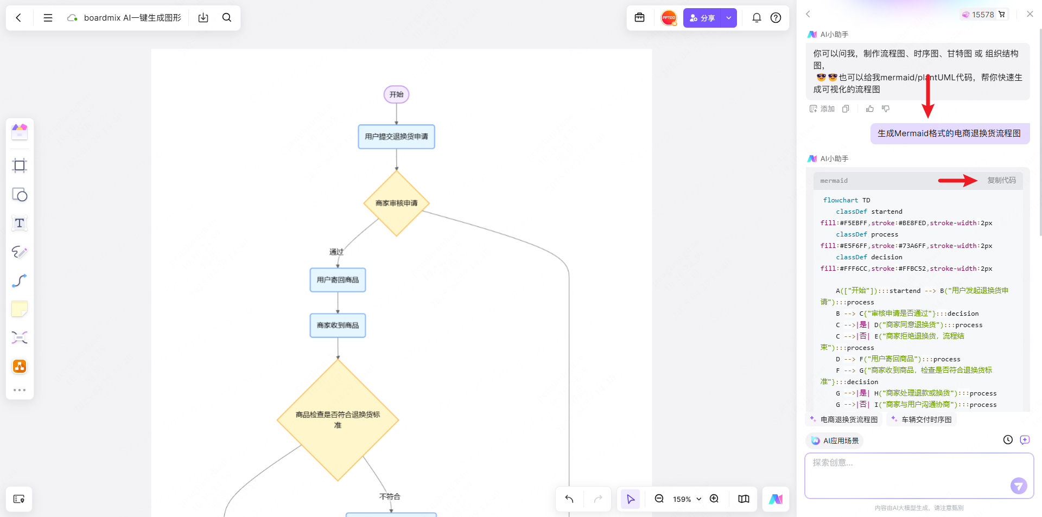The width and height of the screenshot is (1042, 517).
Task: Select the Pen drawing tool
Action: [20, 252]
